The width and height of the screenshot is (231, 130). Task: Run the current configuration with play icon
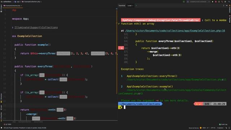[213, 1]
